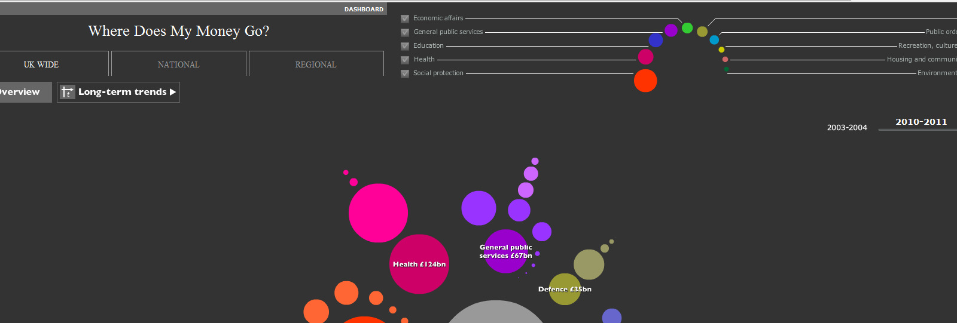Click the General public services £67bn bubble

506,251
